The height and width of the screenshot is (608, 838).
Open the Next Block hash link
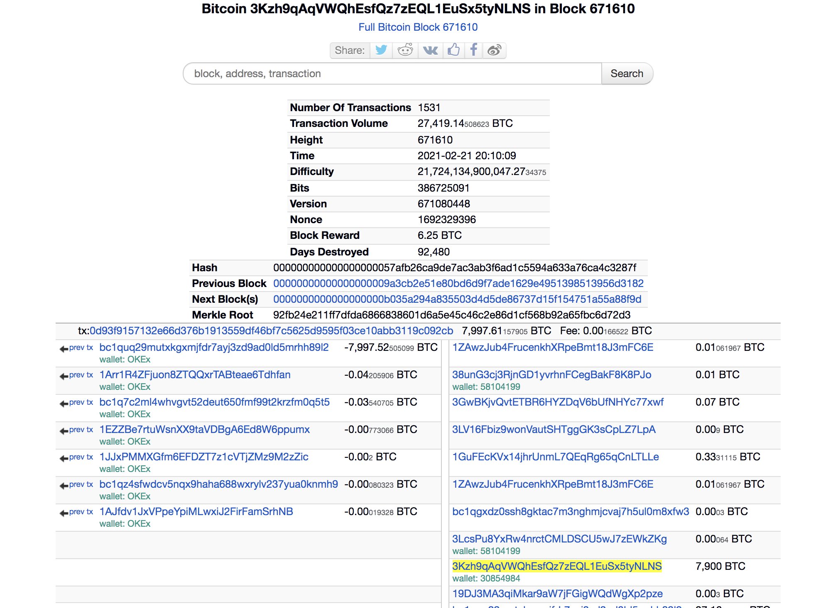click(457, 299)
